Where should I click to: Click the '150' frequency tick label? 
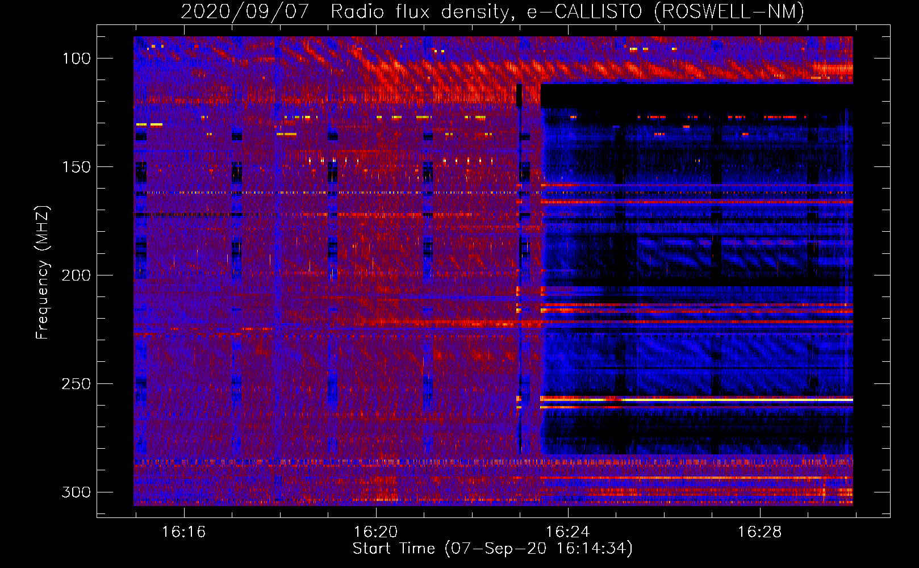[77, 167]
